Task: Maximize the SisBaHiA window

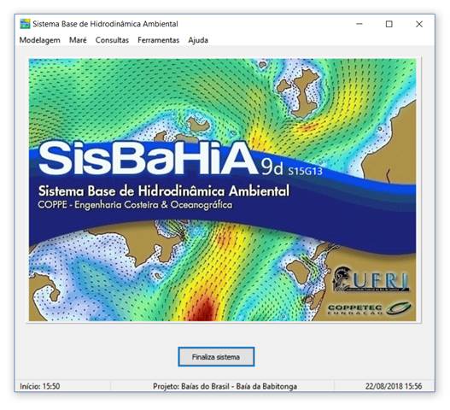Action: click(x=389, y=24)
